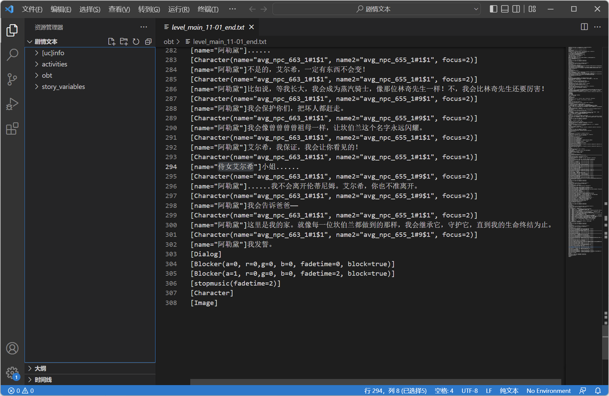Open notifications bell in status bar
This screenshot has height=396, width=609.
pyautogui.click(x=598, y=390)
